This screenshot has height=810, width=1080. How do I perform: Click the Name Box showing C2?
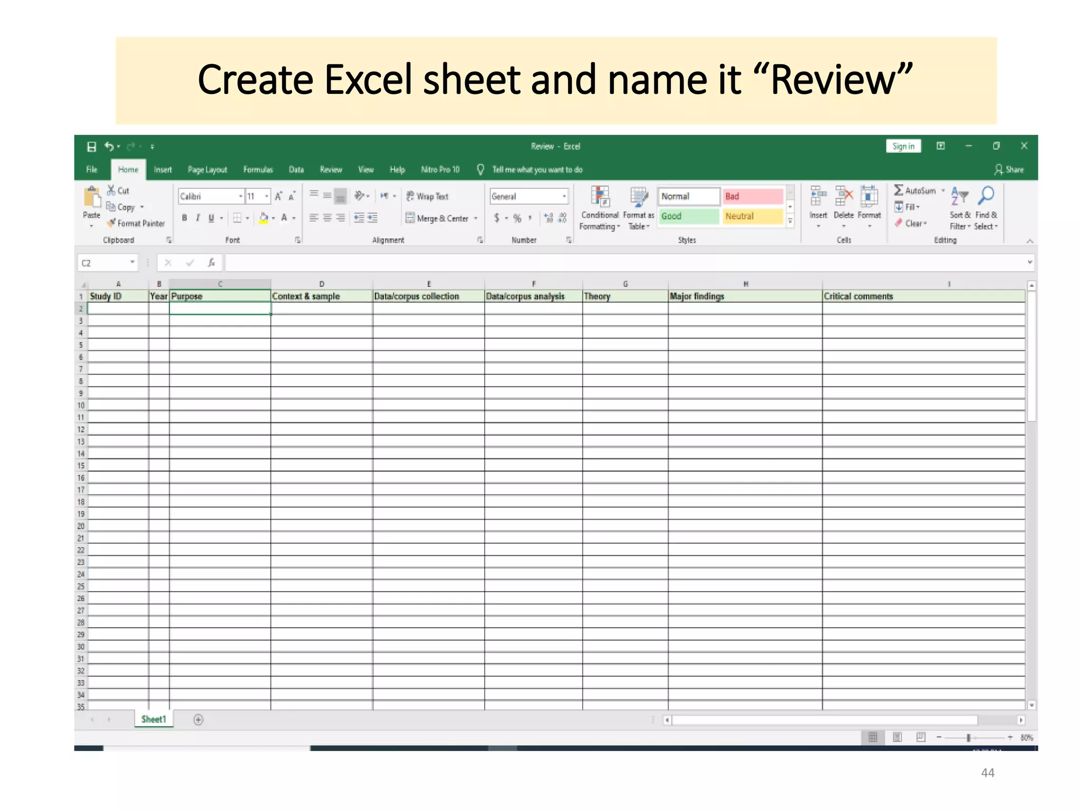coord(108,263)
